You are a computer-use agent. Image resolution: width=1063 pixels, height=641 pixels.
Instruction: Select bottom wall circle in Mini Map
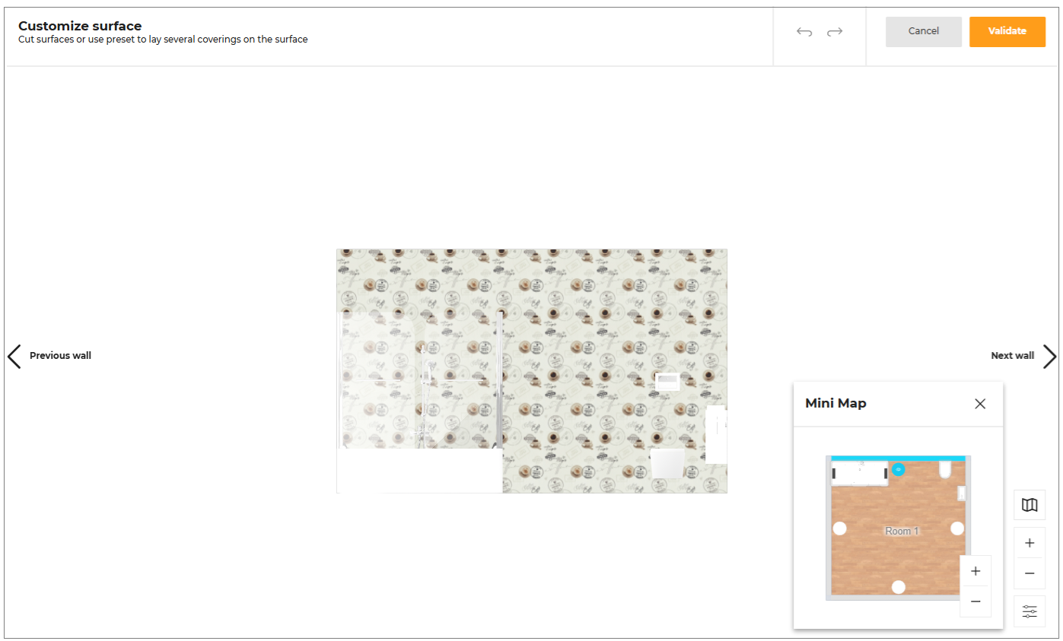coord(898,587)
